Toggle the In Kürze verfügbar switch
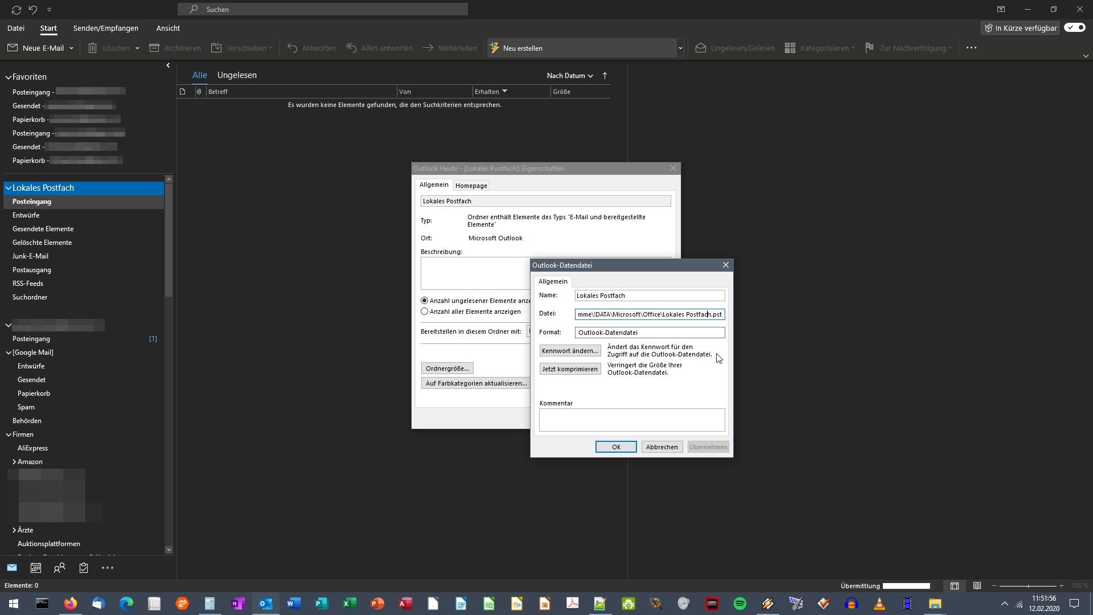1093x615 pixels. [1075, 28]
